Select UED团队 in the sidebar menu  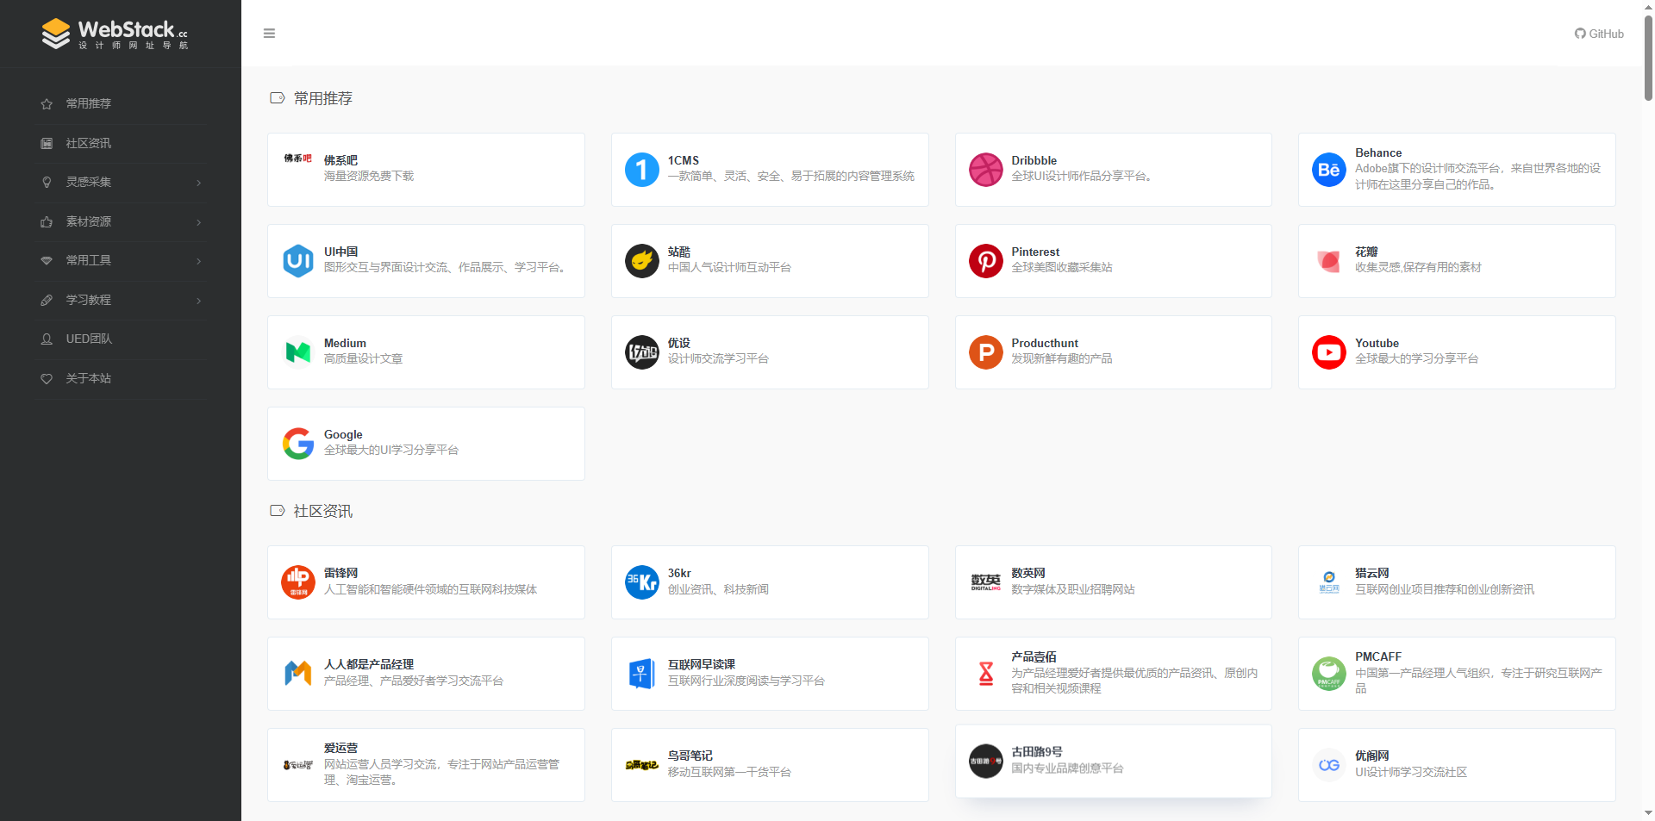pyautogui.click(x=89, y=339)
